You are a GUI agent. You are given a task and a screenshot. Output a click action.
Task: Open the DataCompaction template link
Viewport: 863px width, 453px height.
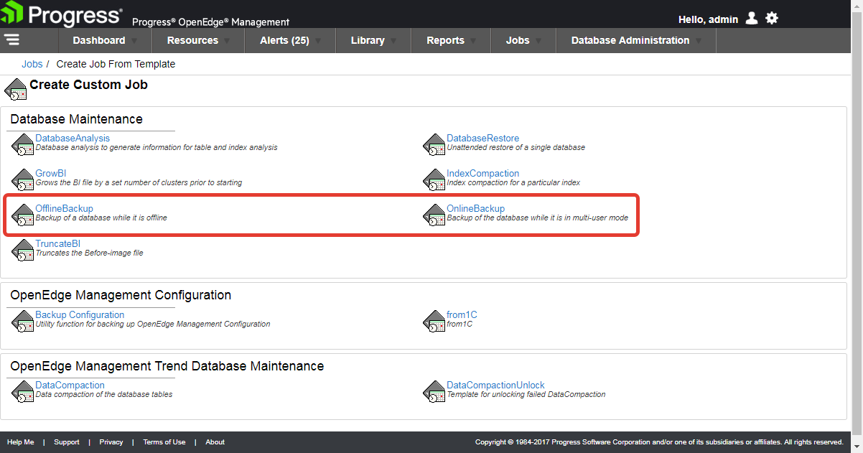pyautogui.click(x=70, y=385)
